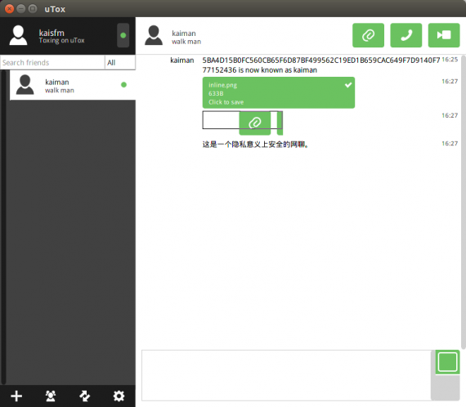Click the Search friends field

[52, 63]
